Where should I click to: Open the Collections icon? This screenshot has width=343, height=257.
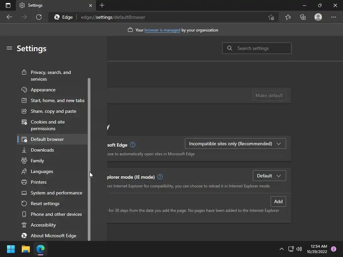303,17
